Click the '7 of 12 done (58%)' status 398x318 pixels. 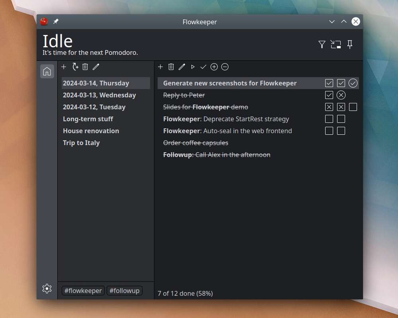tap(185, 293)
